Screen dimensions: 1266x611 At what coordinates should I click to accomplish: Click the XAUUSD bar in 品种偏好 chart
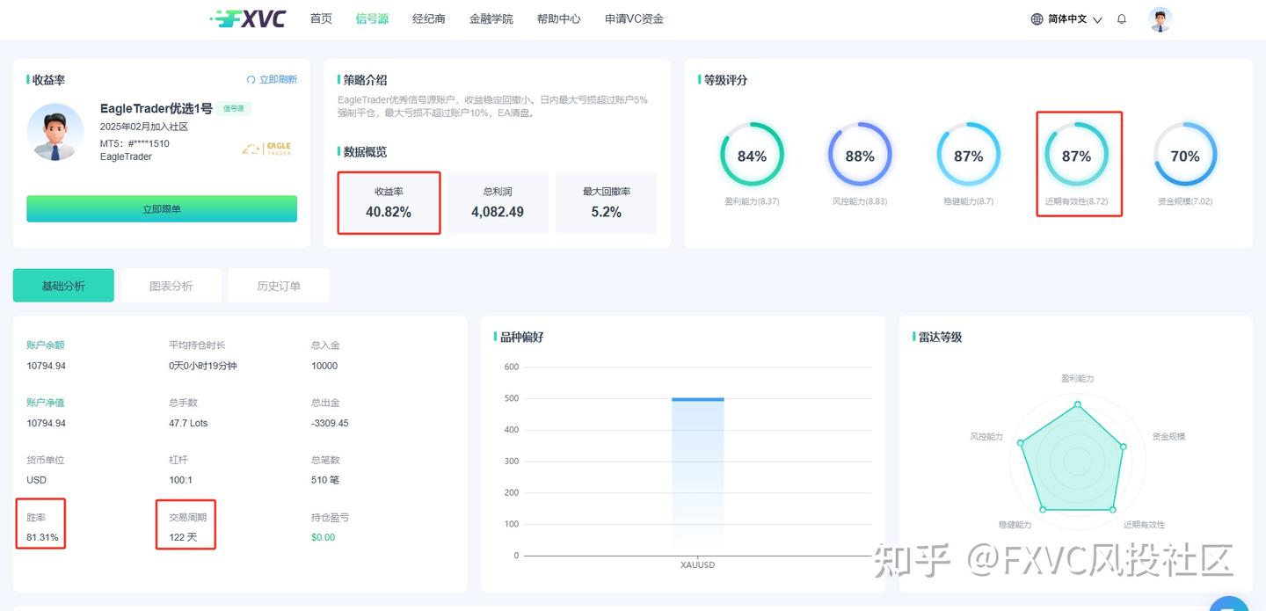[x=698, y=476]
